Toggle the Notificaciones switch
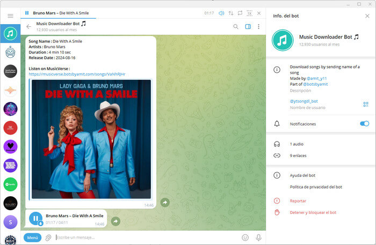 click(365, 124)
